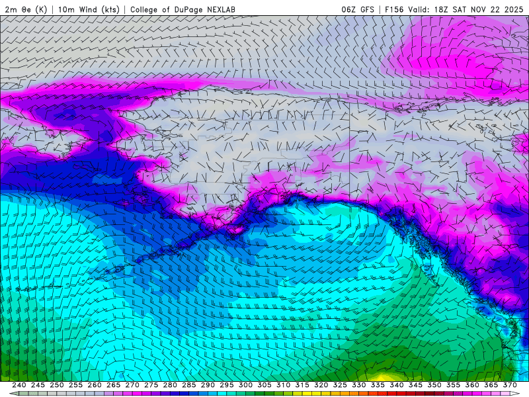529x397 pixels.
Task: Click the 360 value on the color scale
Action: tap(472, 385)
